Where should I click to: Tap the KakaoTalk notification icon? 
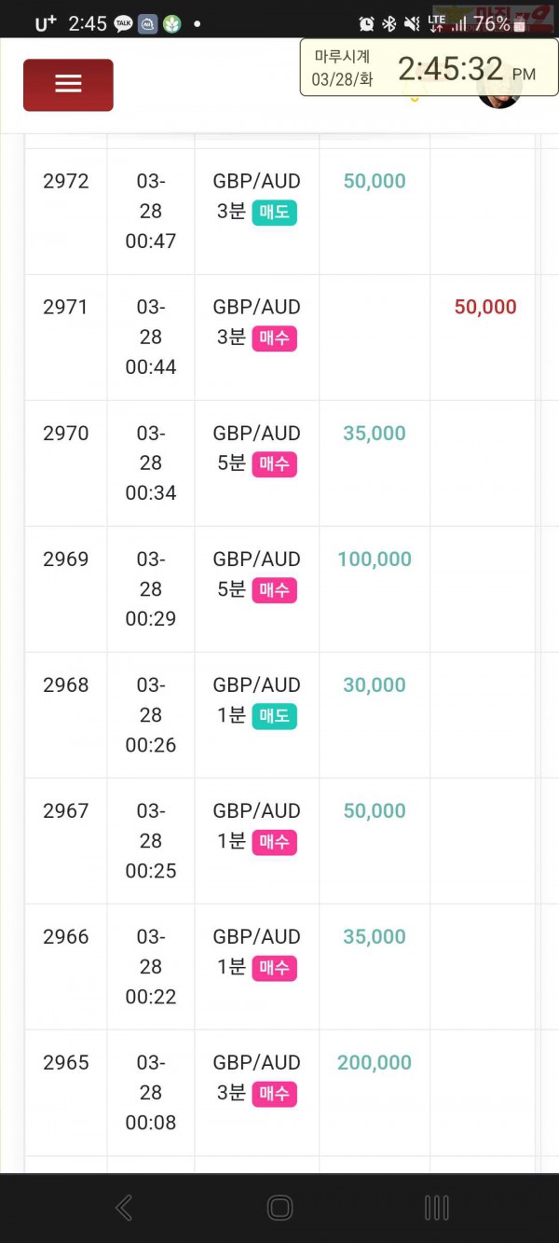coord(123,24)
